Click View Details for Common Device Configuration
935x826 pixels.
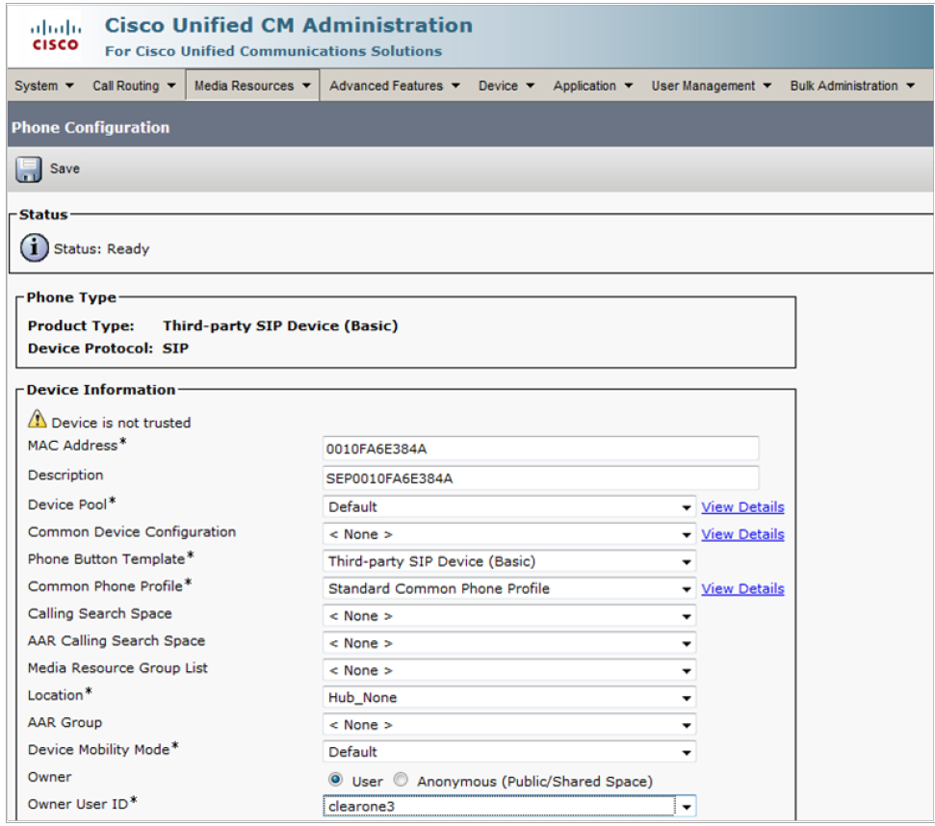pyautogui.click(x=742, y=534)
